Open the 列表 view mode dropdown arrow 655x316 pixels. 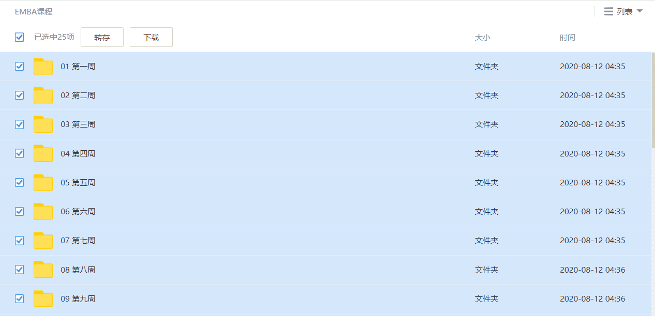point(639,11)
